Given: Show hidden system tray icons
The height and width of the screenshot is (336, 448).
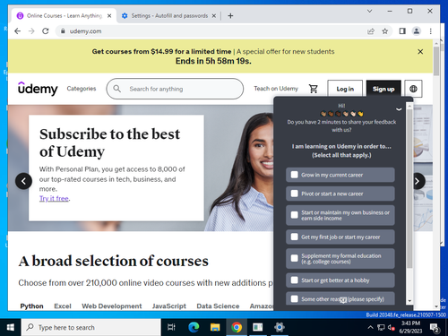Looking at the screenshot, I should (370, 327).
